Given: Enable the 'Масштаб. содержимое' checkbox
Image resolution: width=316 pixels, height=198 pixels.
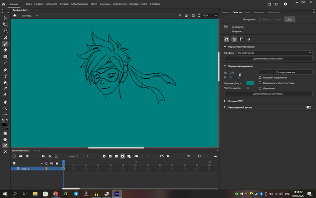Looking at the screenshot, I should [x=260, y=77].
